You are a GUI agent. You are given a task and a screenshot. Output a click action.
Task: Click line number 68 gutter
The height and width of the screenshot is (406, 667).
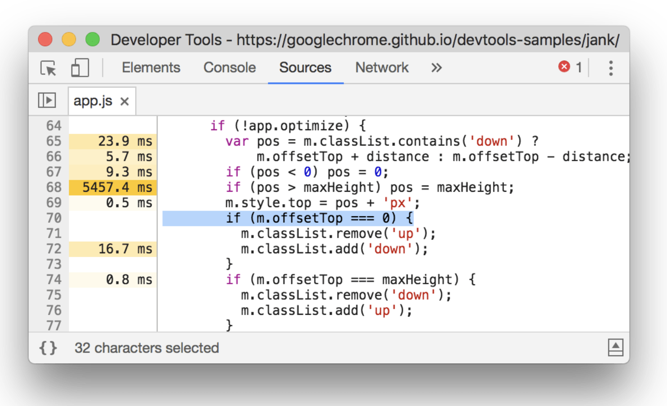[x=54, y=187]
